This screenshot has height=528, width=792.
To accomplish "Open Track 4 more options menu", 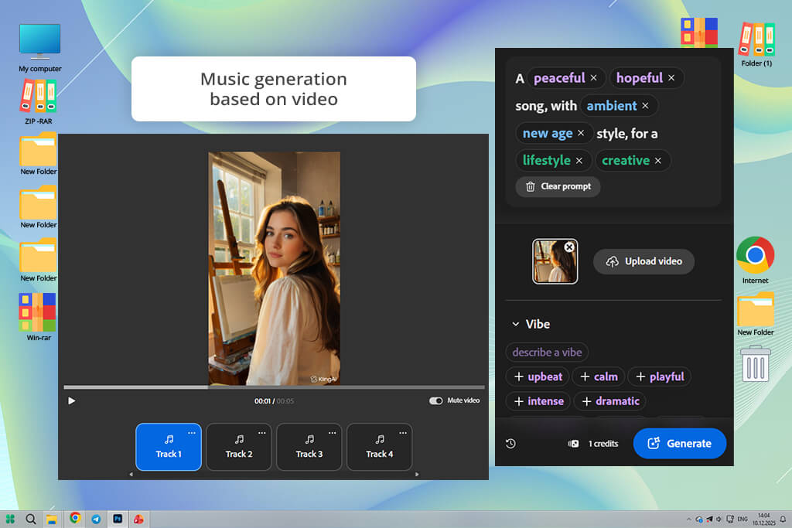I will [402, 433].
